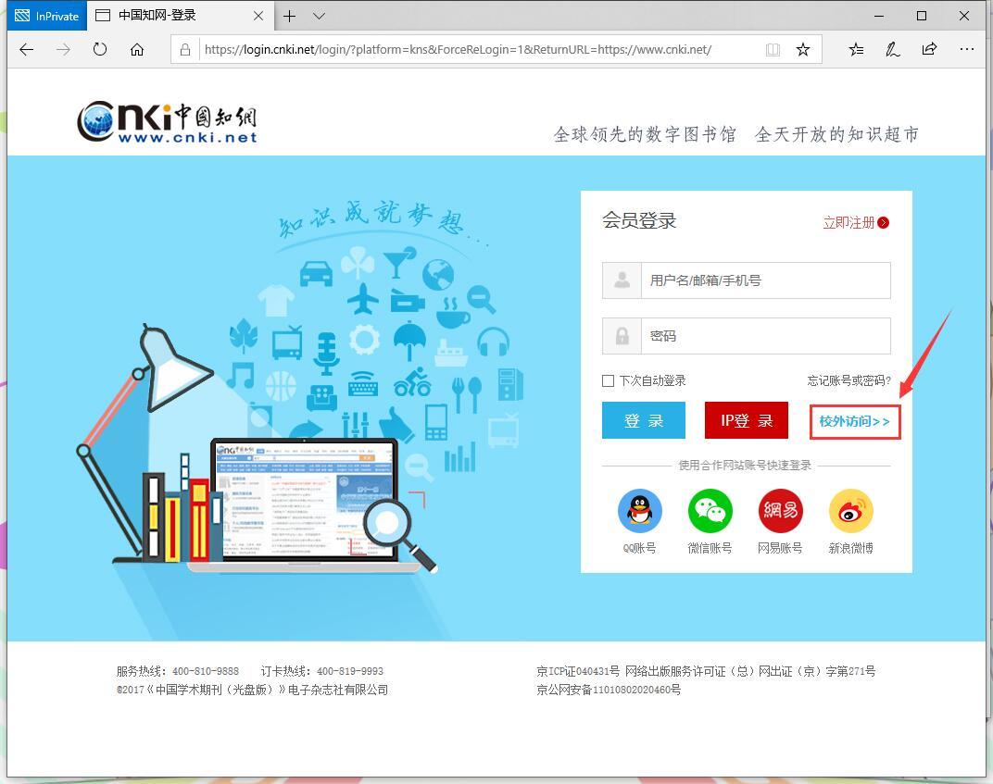This screenshot has width=993, height=784.
Task: Open the Hub favorites list panel
Action: (x=856, y=49)
